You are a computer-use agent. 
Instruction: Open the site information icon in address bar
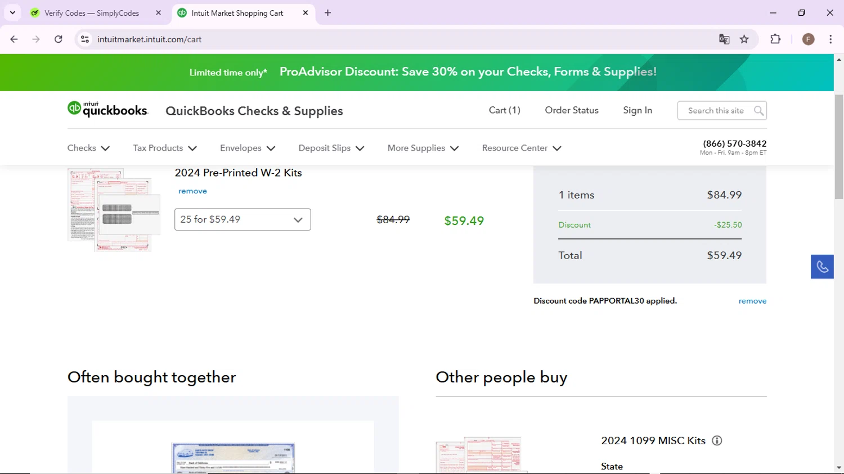pos(85,39)
